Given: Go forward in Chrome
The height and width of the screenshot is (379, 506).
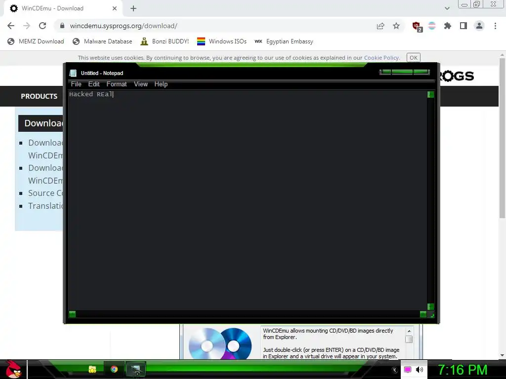Looking at the screenshot, I should coord(27,26).
